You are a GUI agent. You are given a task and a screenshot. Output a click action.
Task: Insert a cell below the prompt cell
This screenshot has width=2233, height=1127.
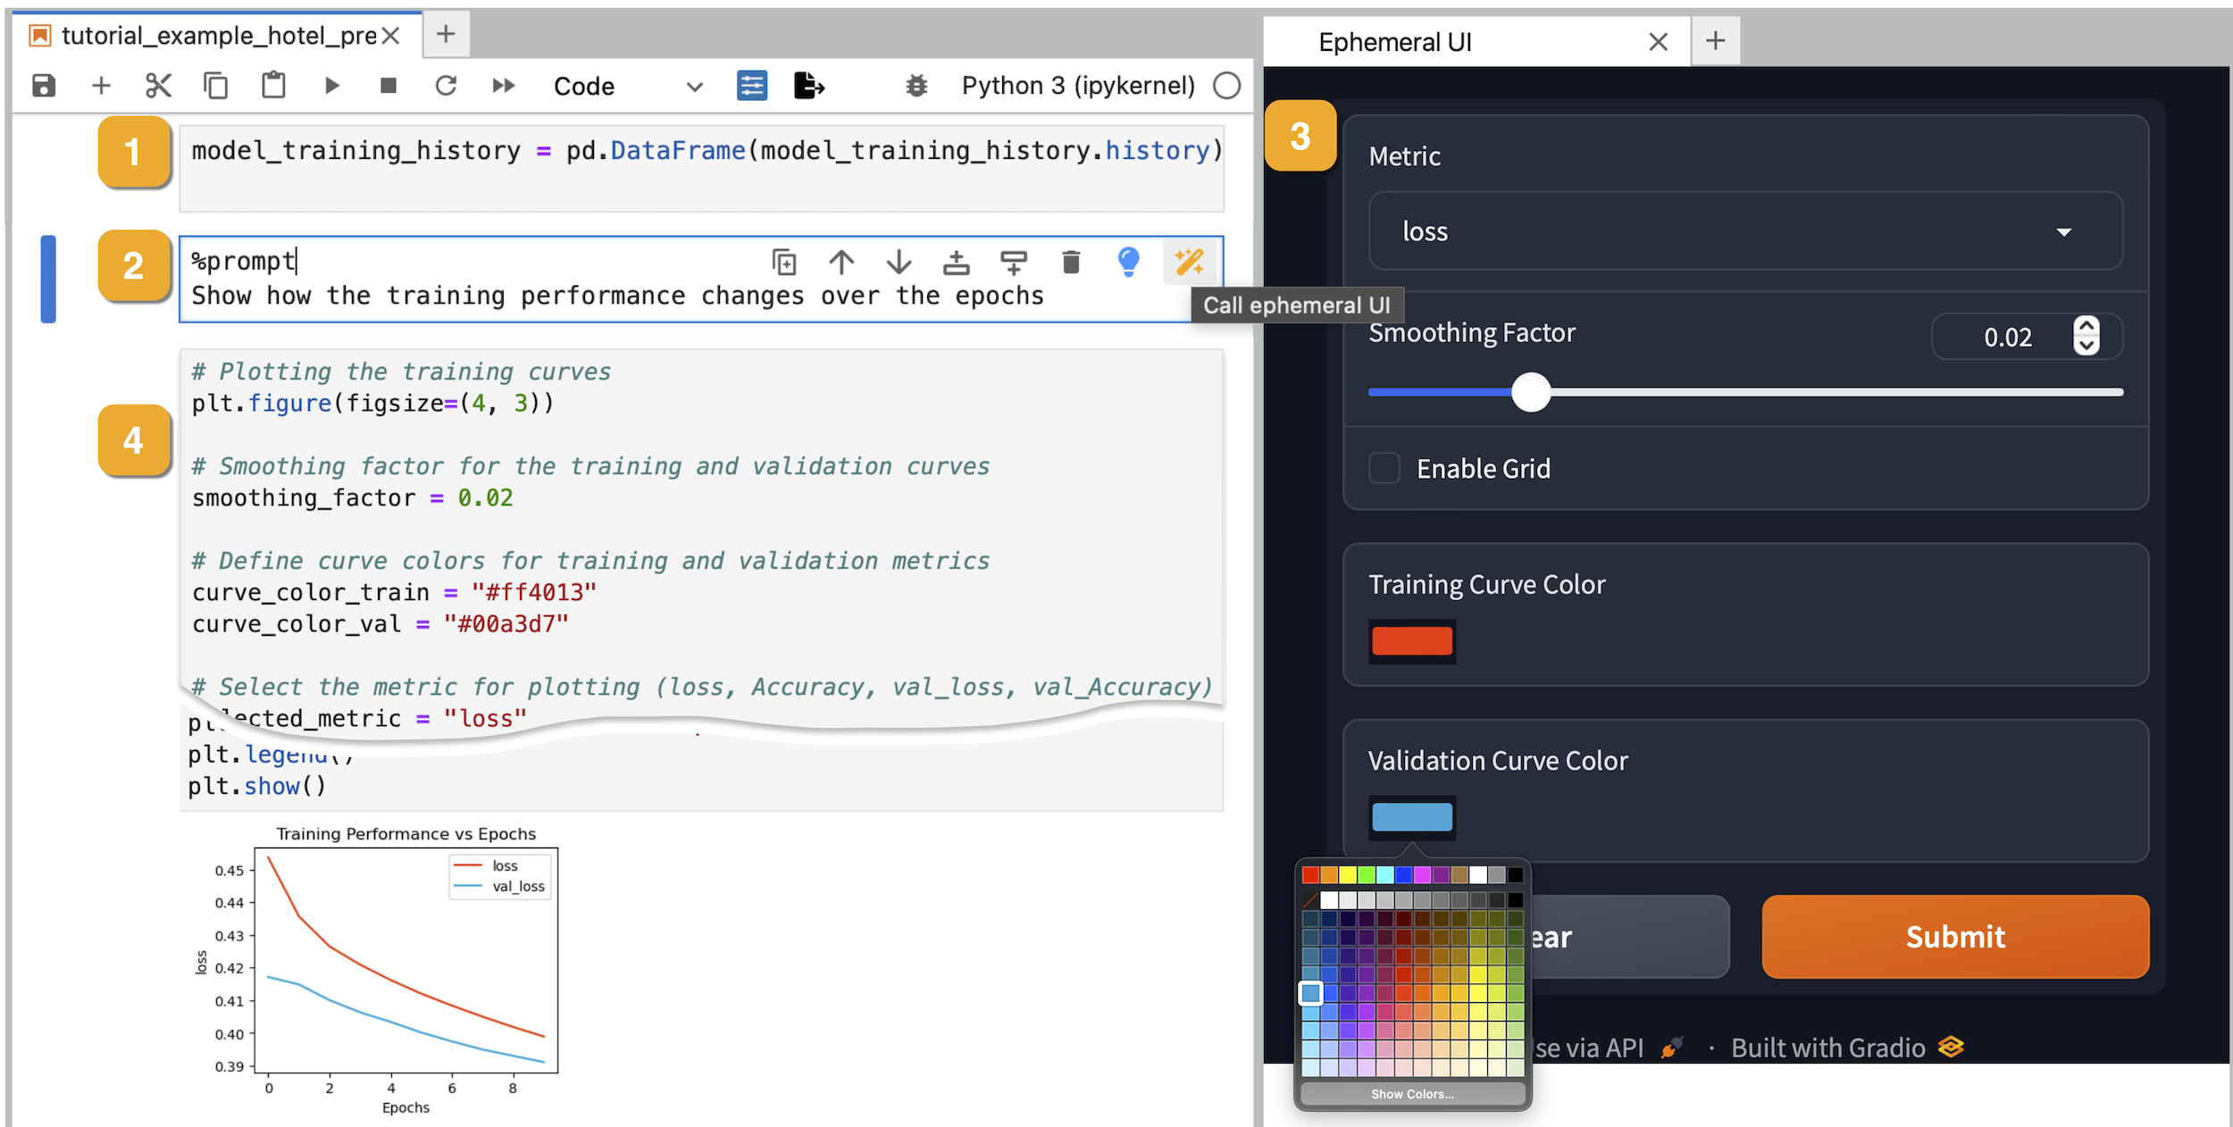(x=1014, y=263)
